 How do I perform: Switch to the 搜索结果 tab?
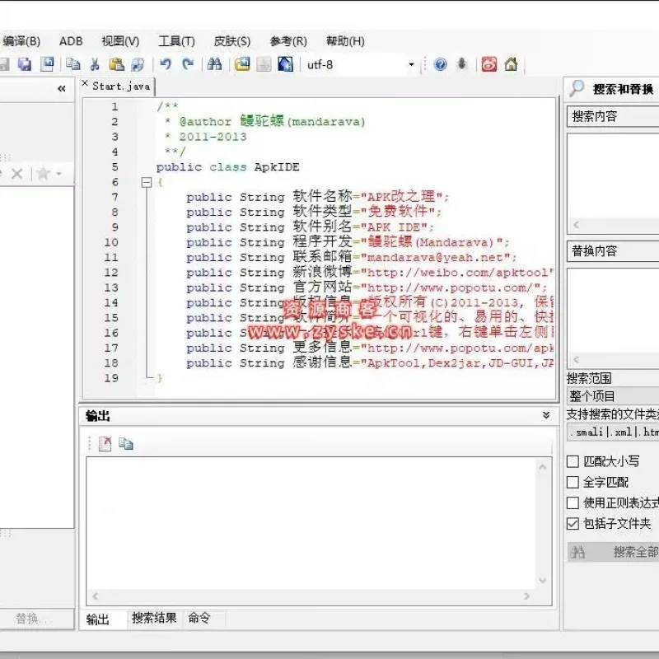coord(154,618)
